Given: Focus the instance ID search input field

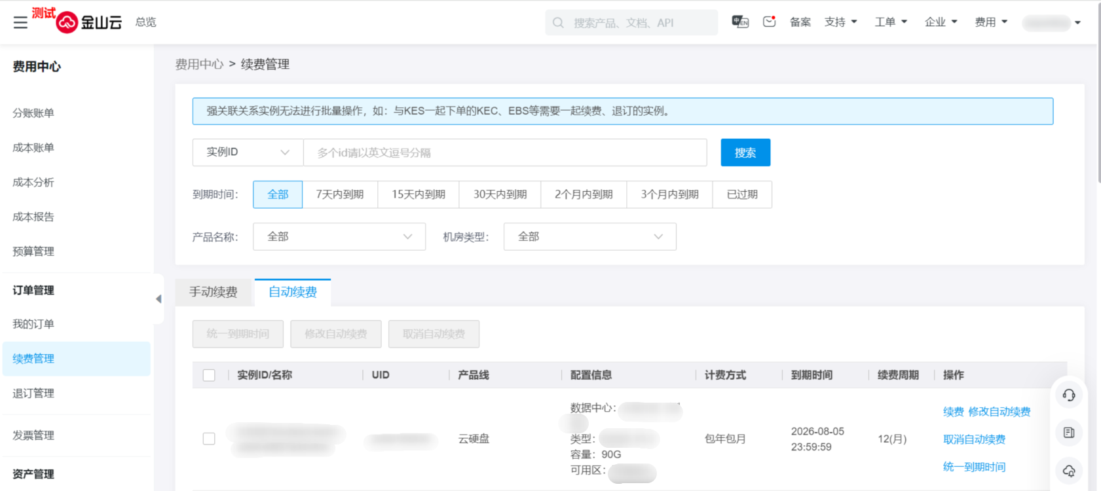Looking at the screenshot, I should 504,153.
